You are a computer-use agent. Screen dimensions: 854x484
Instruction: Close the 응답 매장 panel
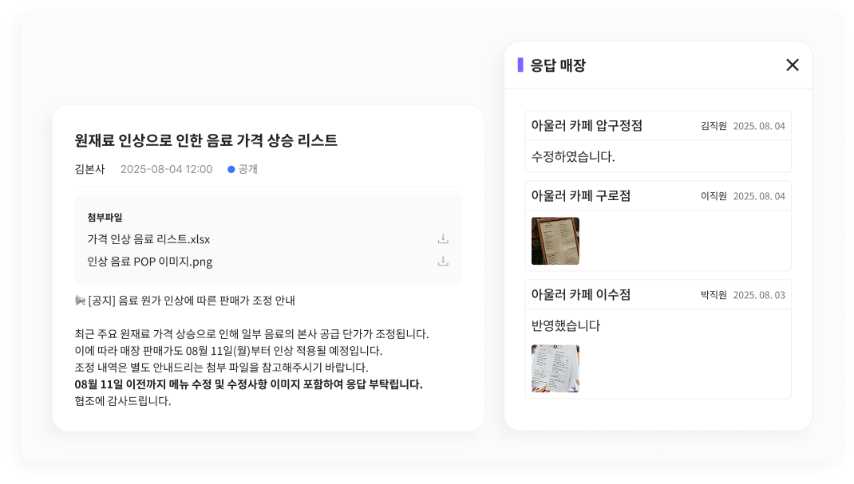793,65
